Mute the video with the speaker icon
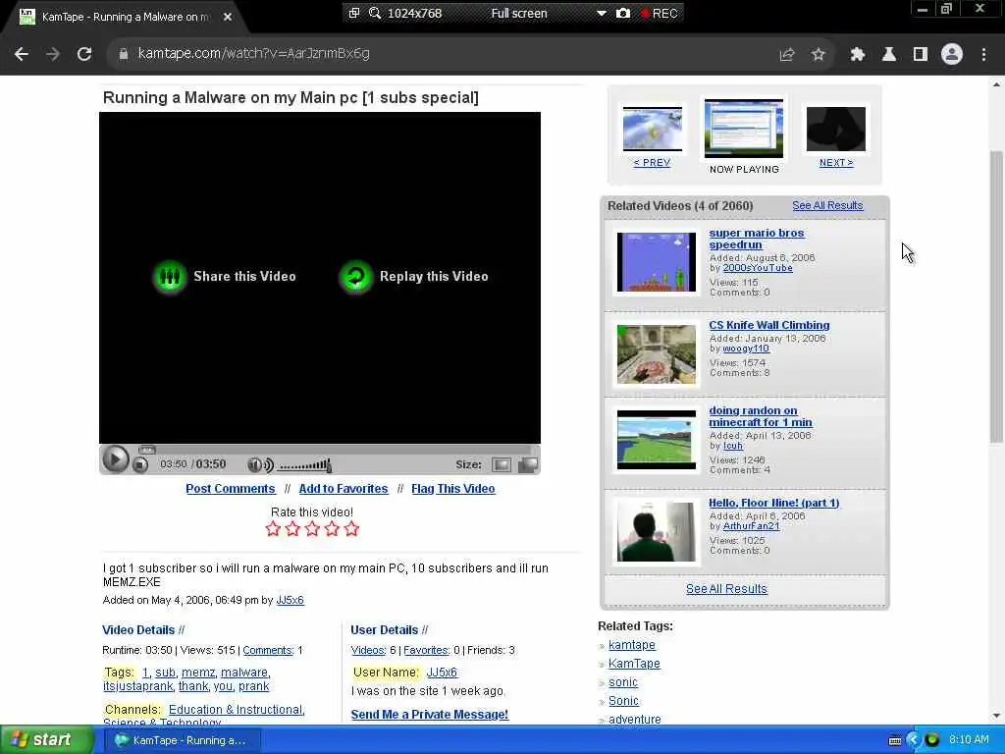Image resolution: width=1005 pixels, height=754 pixels. 260,464
